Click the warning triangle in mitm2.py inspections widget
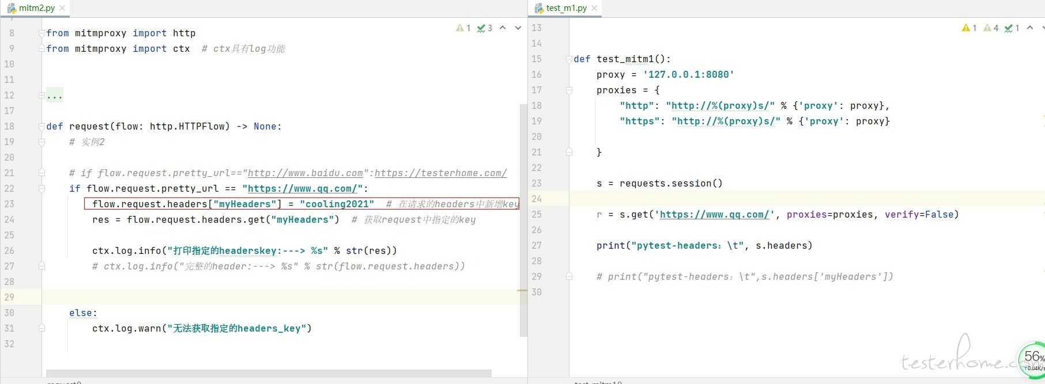 (460, 28)
